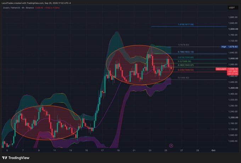Select the 0.236(1509.53) Fibonacci level label
This screenshot has width=241, height=163.
point(186,70)
